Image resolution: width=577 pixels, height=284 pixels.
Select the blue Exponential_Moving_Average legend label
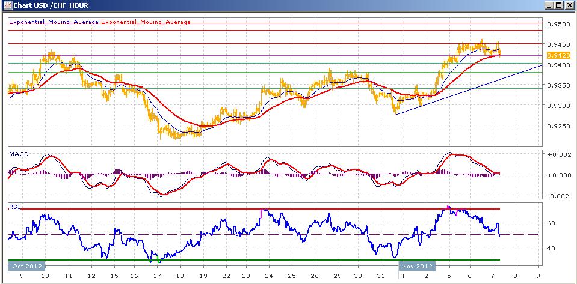tap(54, 22)
